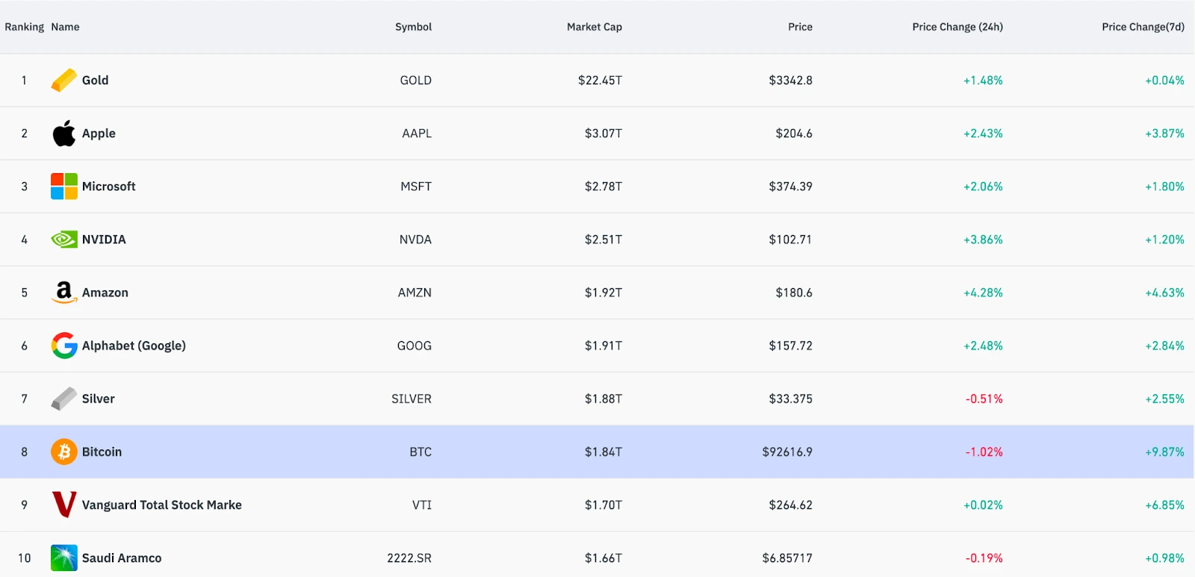Image resolution: width=1195 pixels, height=577 pixels.
Task: Select the AAPL symbol cell
Action: tap(417, 133)
